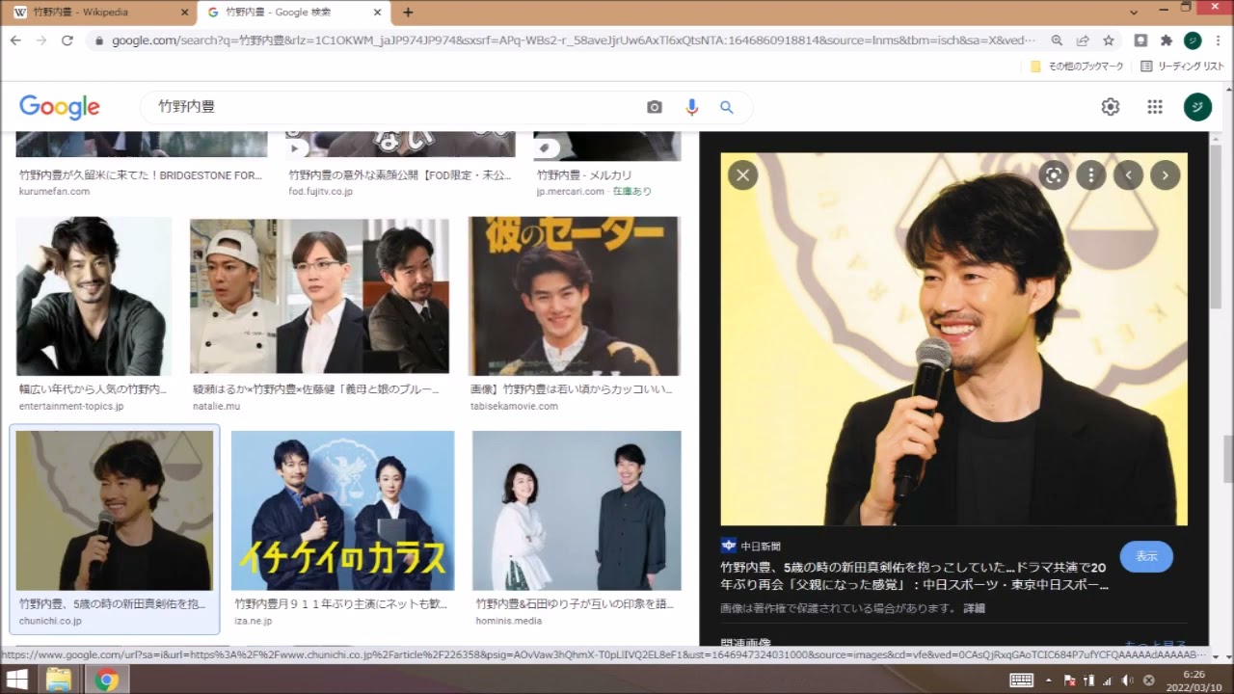Open the 彼のセーター magazine thumbnail
Viewport: 1234px width, 694px height.
tap(575, 296)
